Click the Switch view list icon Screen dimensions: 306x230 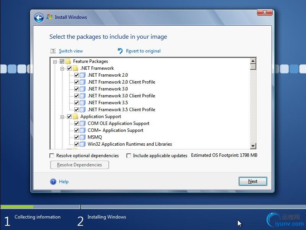[x=53, y=51]
